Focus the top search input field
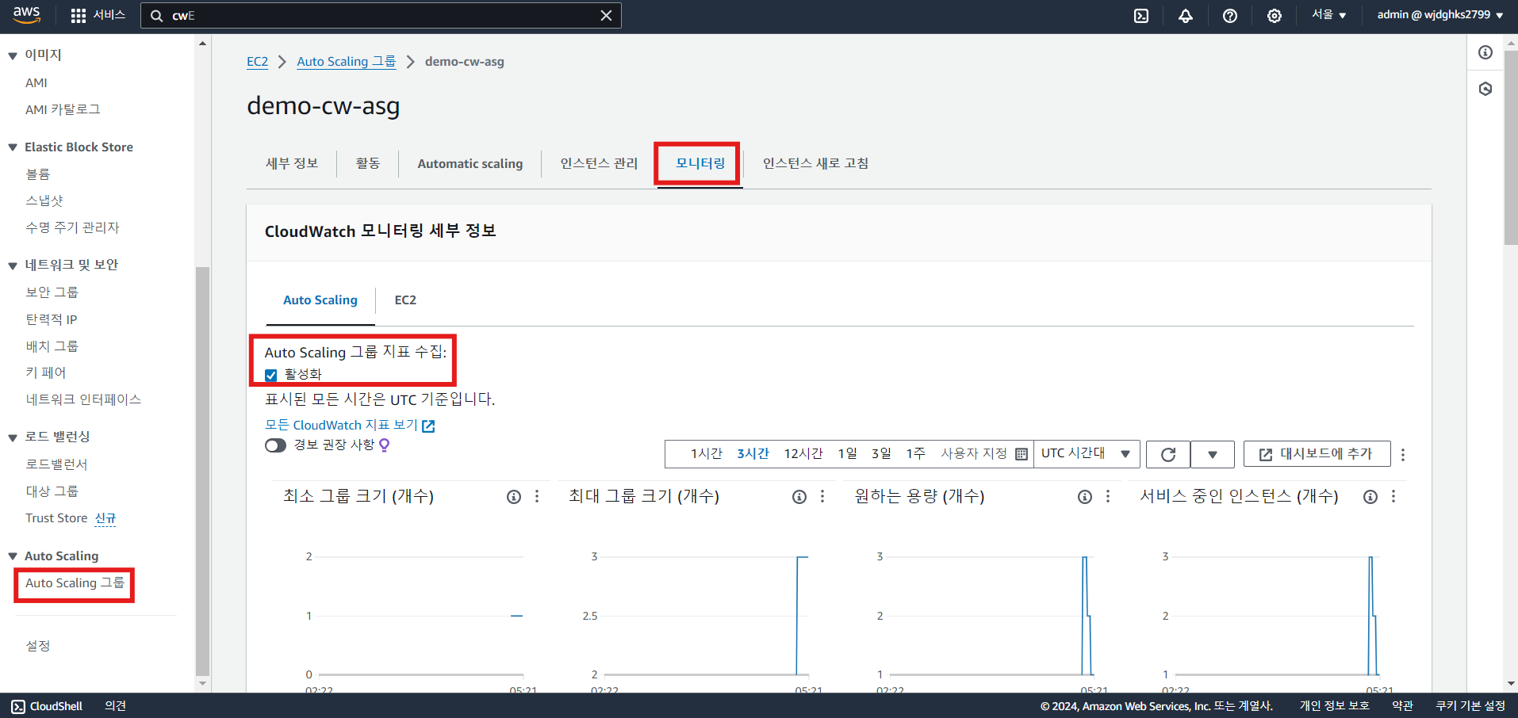 click(x=381, y=15)
